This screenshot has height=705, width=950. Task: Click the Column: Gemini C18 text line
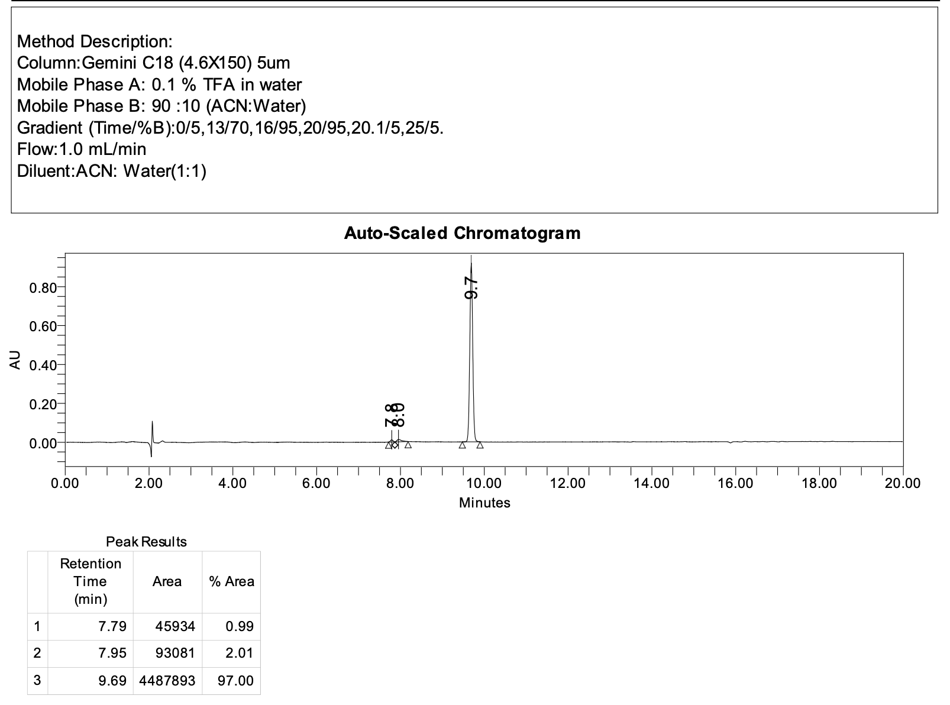point(153,63)
